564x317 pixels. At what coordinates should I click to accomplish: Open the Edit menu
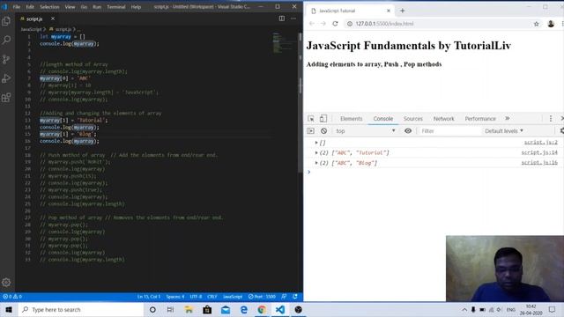30,7
